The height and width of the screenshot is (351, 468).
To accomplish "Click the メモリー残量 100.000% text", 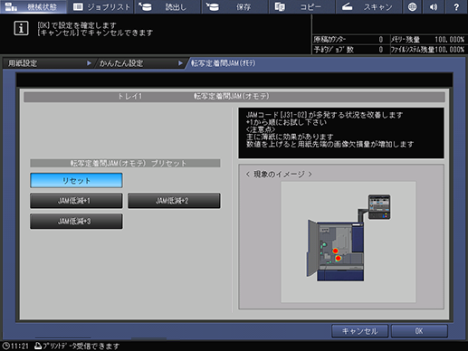I will (427, 40).
